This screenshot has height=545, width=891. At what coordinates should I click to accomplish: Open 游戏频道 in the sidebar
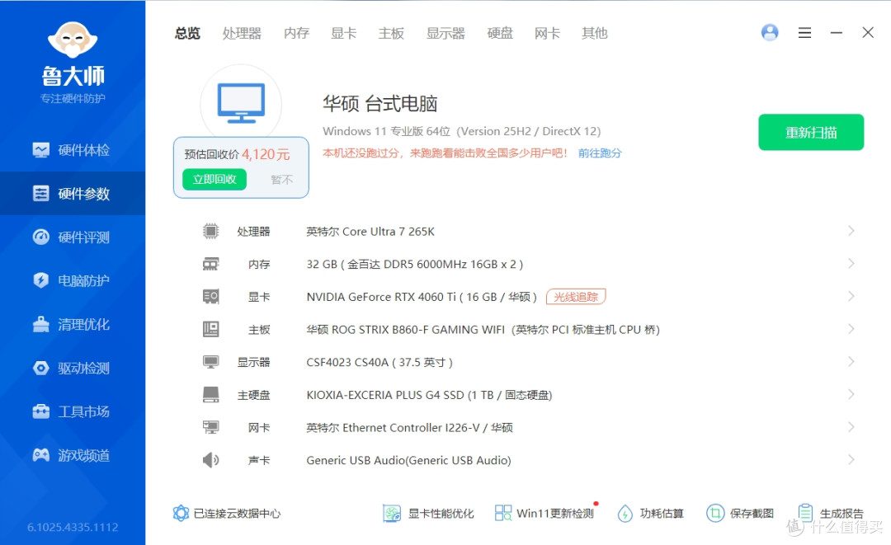(x=72, y=455)
